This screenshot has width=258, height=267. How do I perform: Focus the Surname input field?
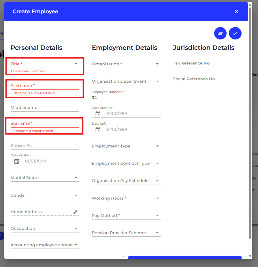(45, 124)
